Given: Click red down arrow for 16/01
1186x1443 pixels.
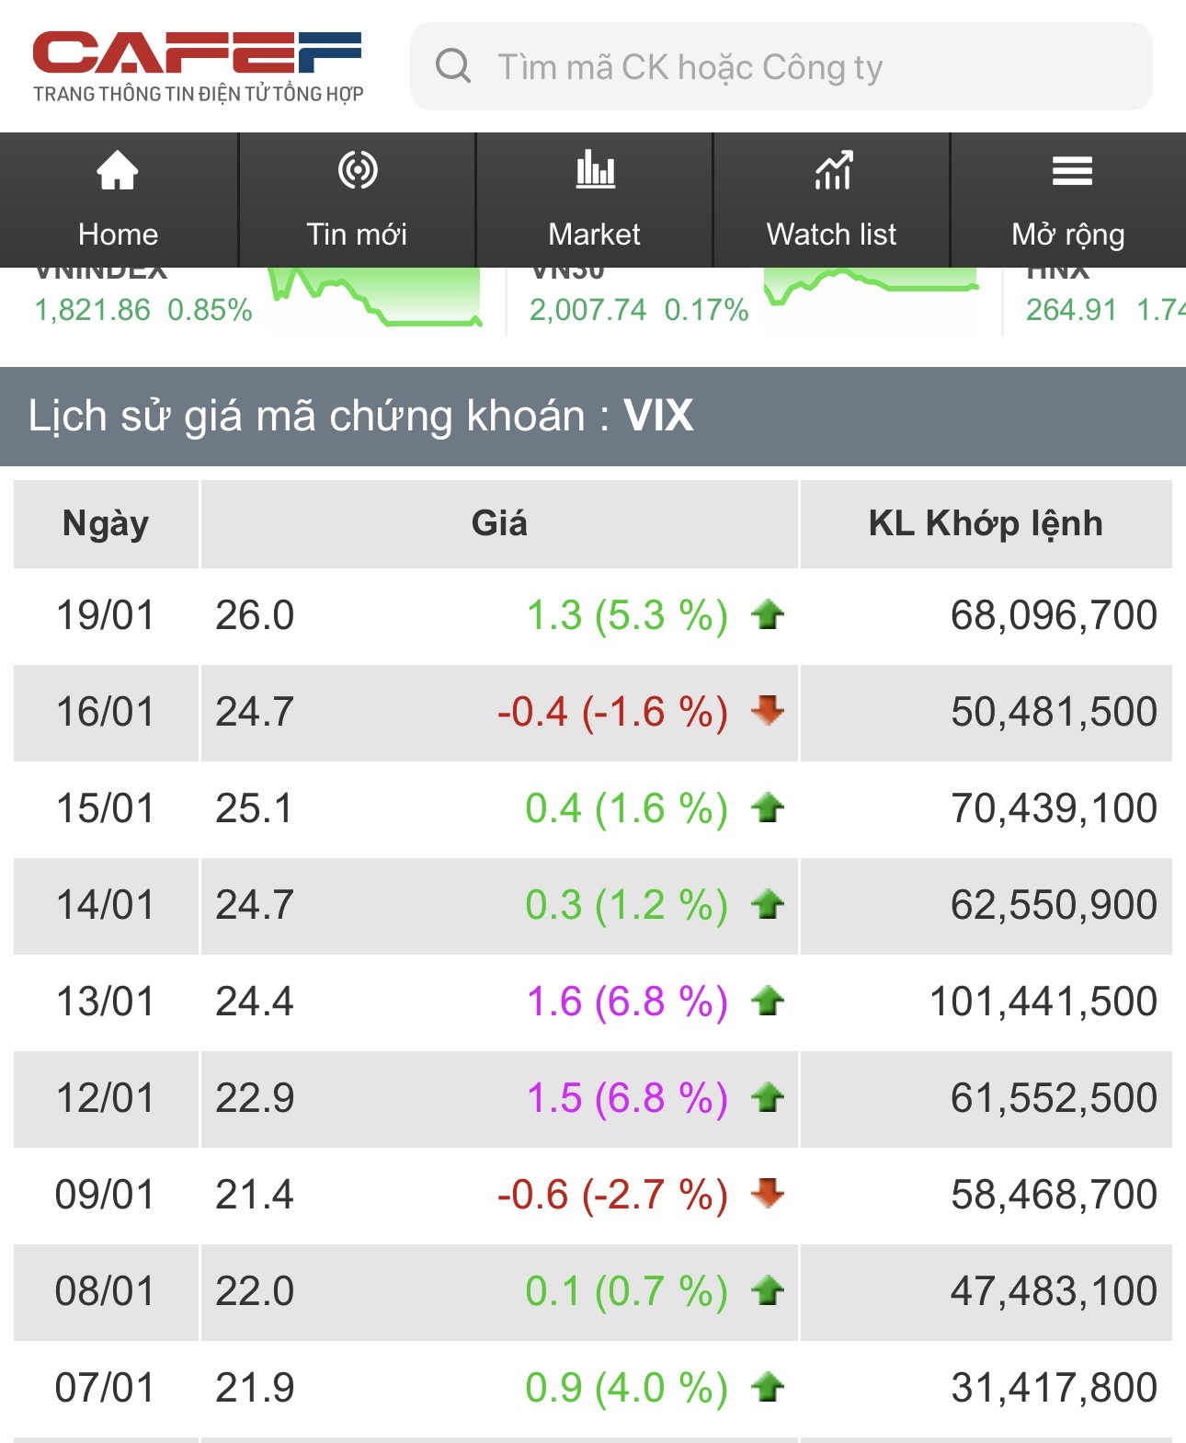Looking at the screenshot, I should [x=767, y=710].
